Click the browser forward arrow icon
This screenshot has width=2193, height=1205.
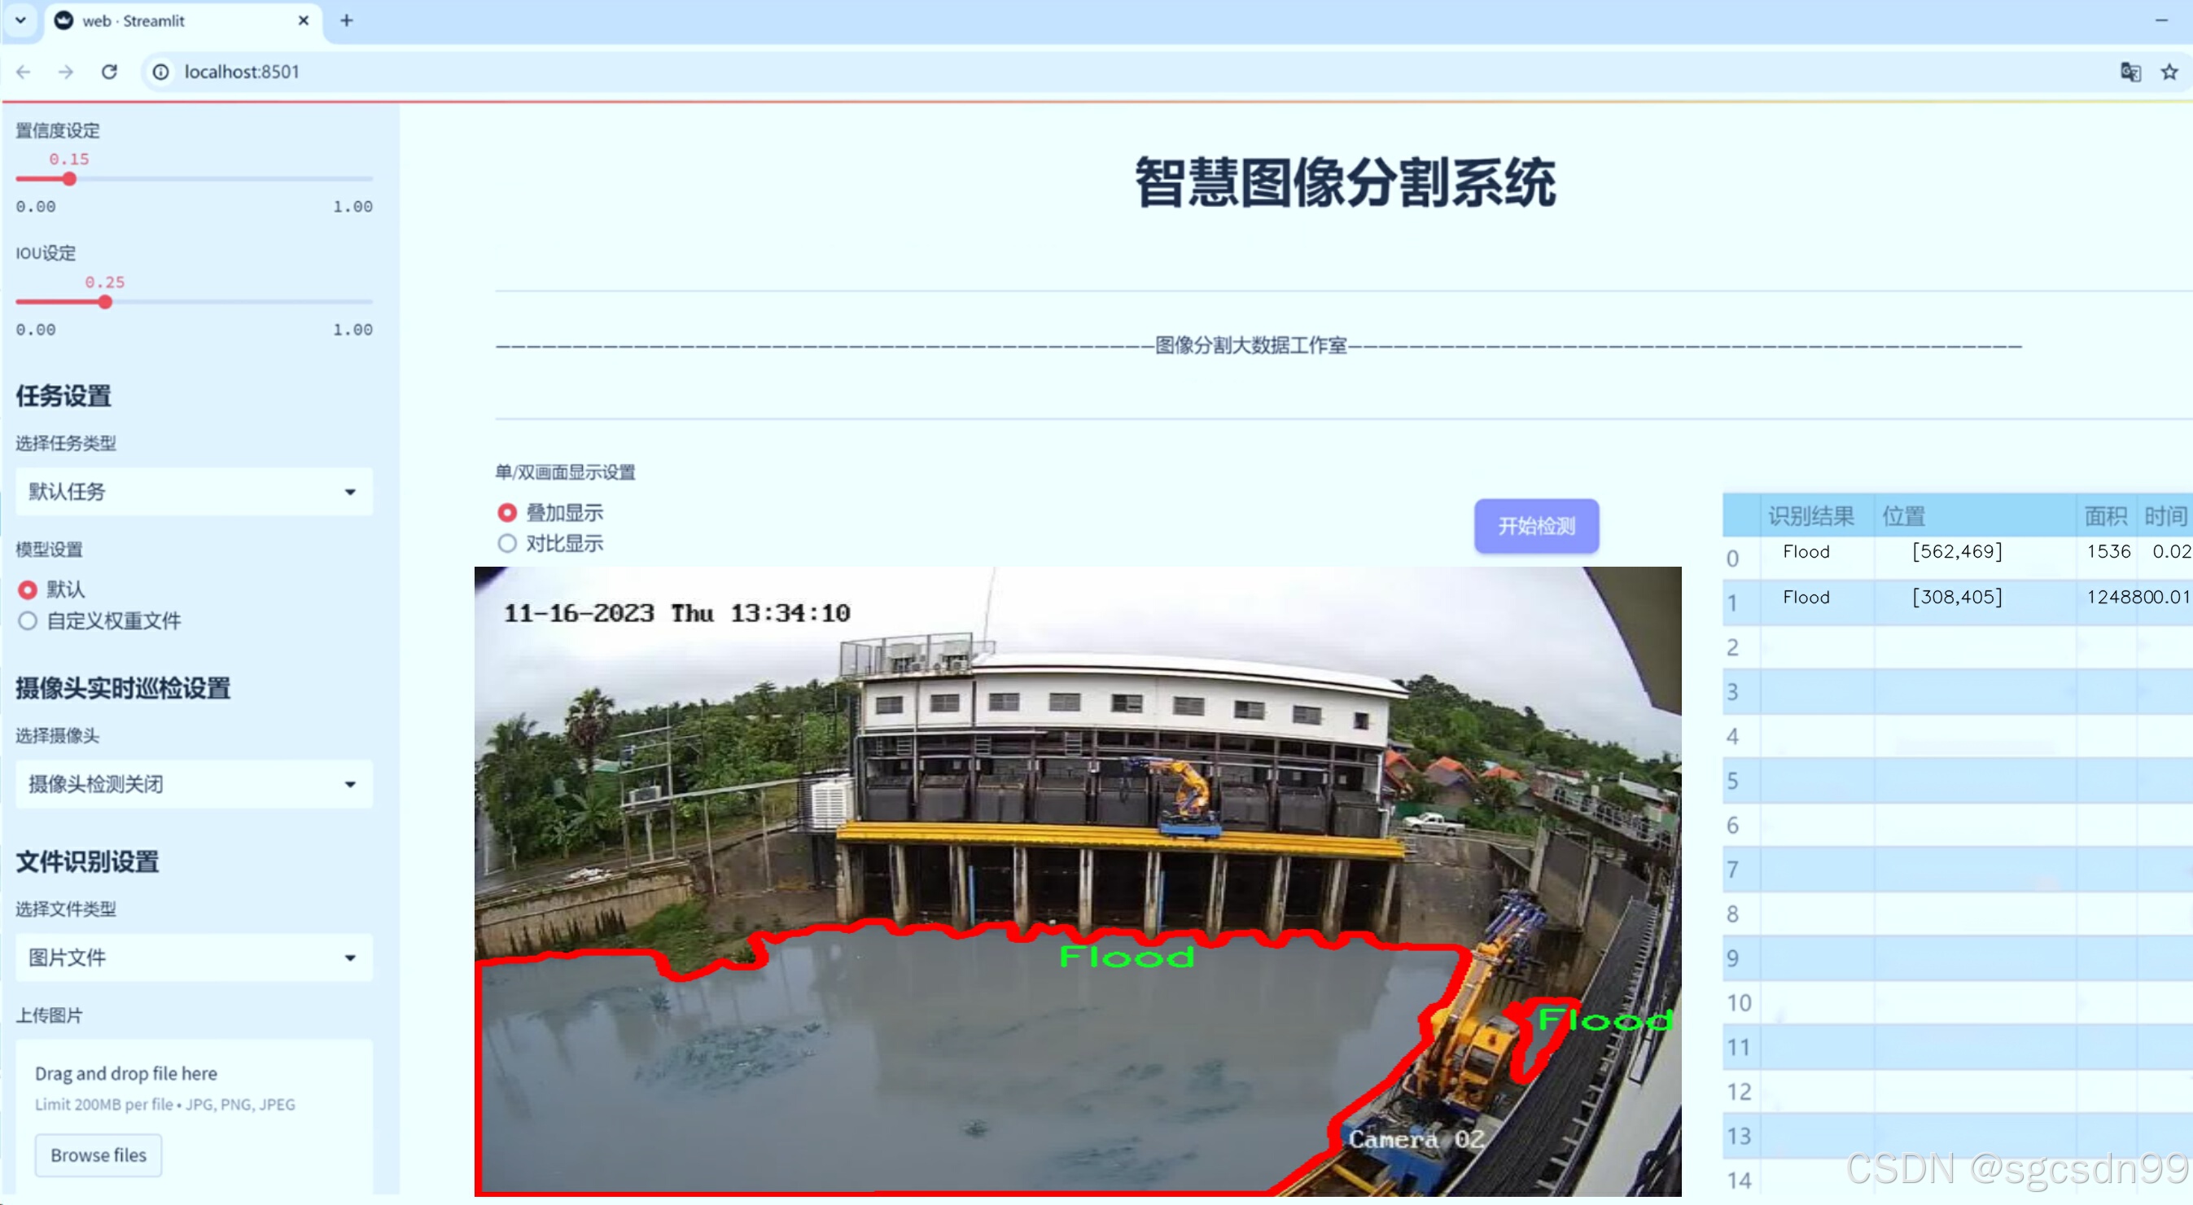pyautogui.click(x=66, y=72)
